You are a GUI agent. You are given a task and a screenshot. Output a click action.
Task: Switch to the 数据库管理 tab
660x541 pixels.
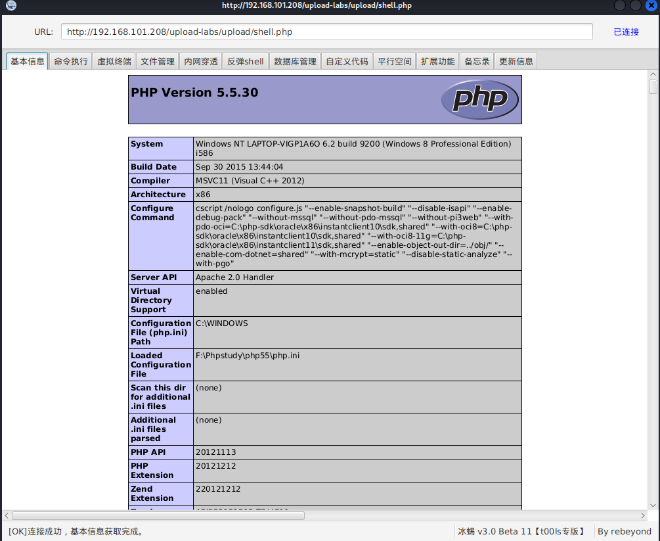click(295, 62)
